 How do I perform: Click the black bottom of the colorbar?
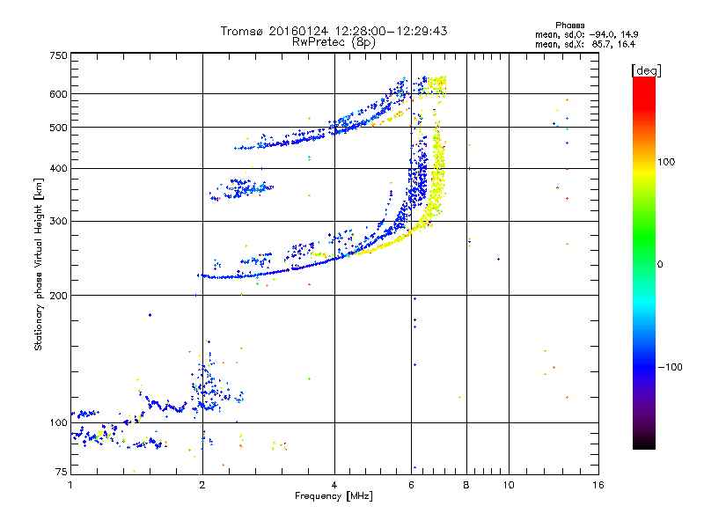[644, 444]
